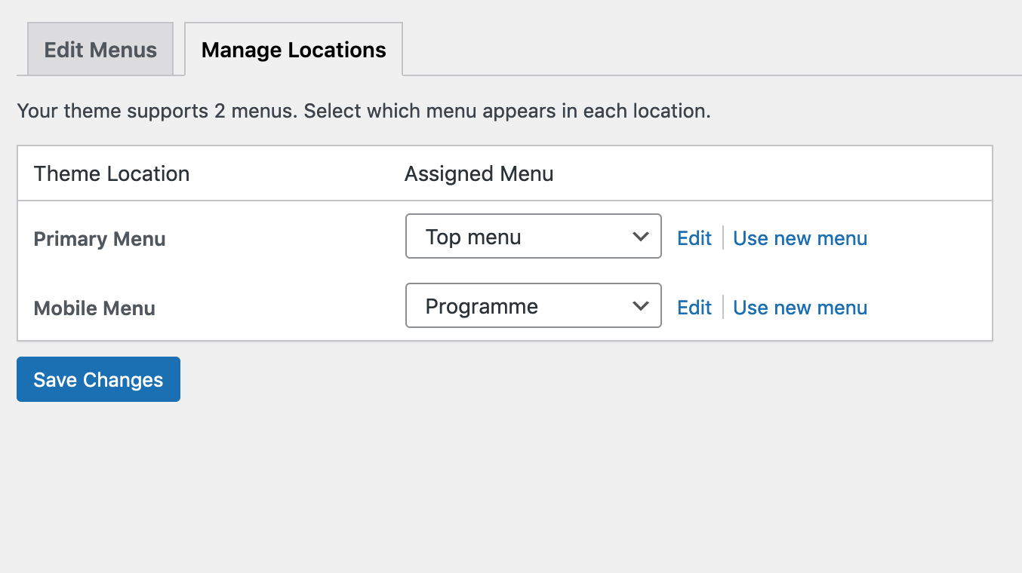Choose Use new menu for Mobile Menu
This screenshot has height=573, width=1022.
(799, 308)
